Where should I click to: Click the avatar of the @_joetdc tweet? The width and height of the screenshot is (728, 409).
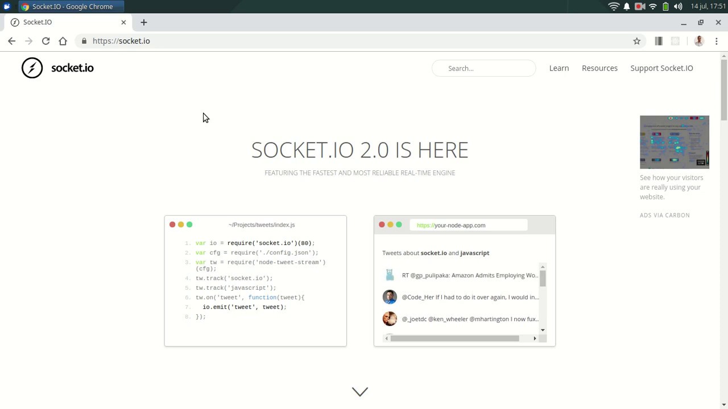coord(390,319)
